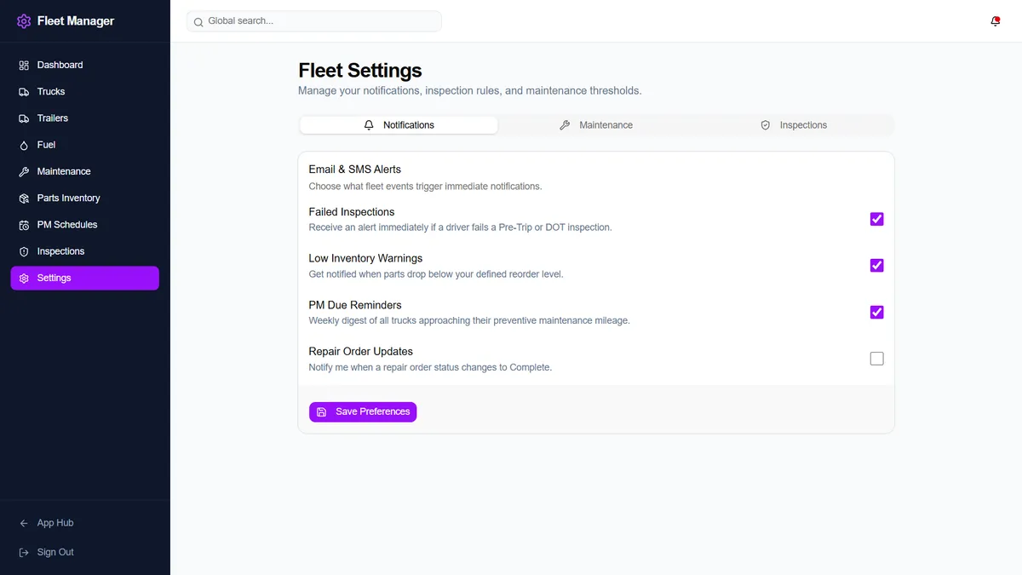Enable the Repair Order Updates checkbox
Viewport: 1022px width, 575px height.
876,359
